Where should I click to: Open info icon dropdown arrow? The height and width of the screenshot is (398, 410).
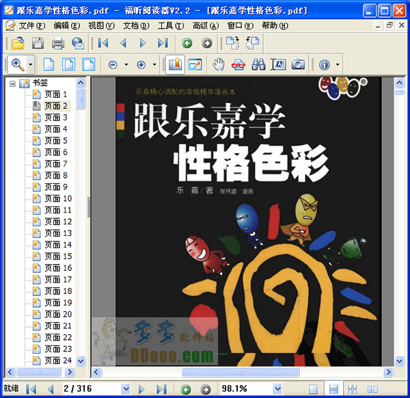[x=338, y=64]
